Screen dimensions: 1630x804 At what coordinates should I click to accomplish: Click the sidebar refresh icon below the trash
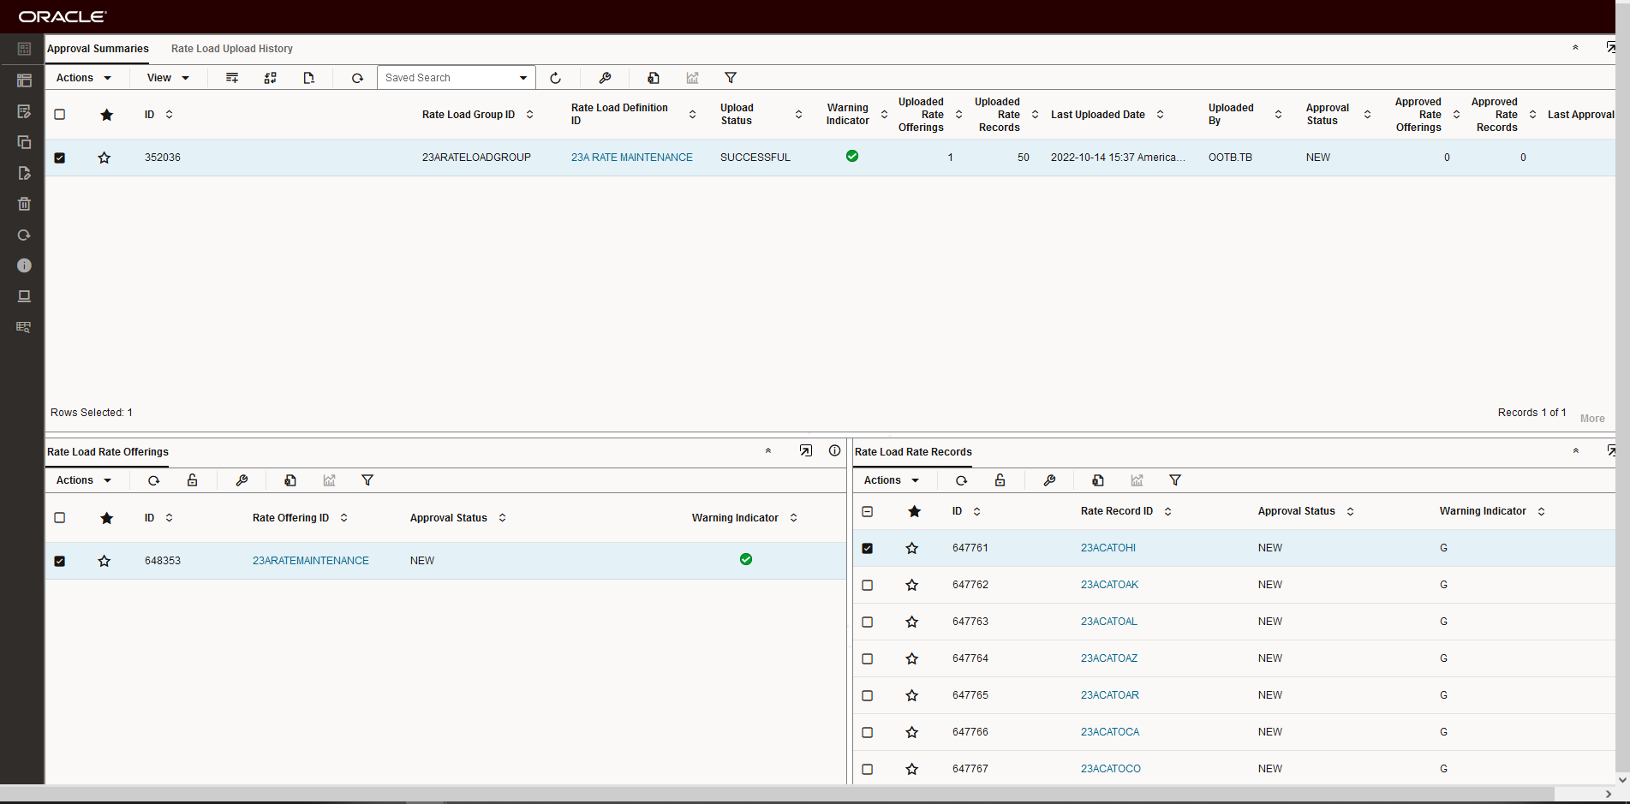pos(24,235)
